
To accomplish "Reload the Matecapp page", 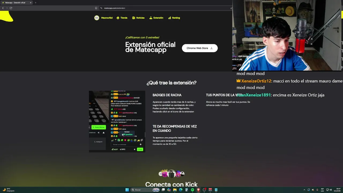I will pyautogui.click(x=11, y=8).
